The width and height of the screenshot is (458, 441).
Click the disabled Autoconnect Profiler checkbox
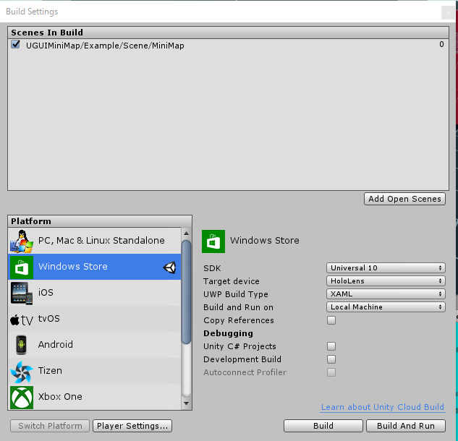331,372
